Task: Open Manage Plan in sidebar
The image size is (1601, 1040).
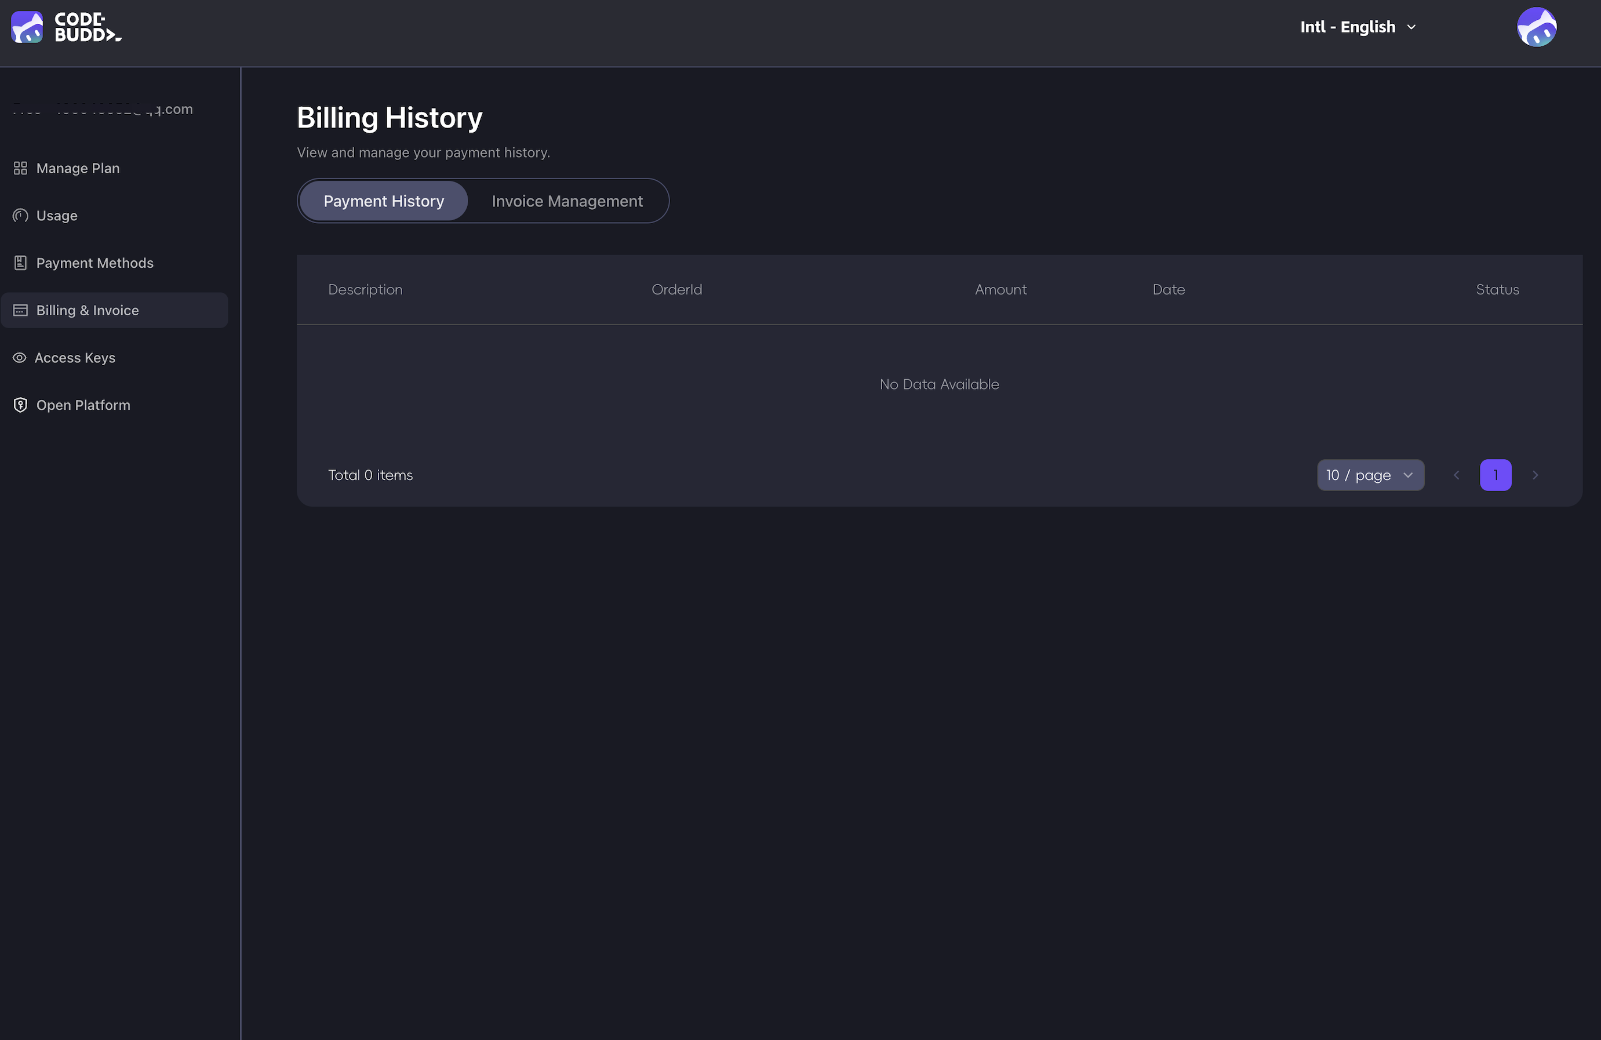Action: [x=78, y=168]
